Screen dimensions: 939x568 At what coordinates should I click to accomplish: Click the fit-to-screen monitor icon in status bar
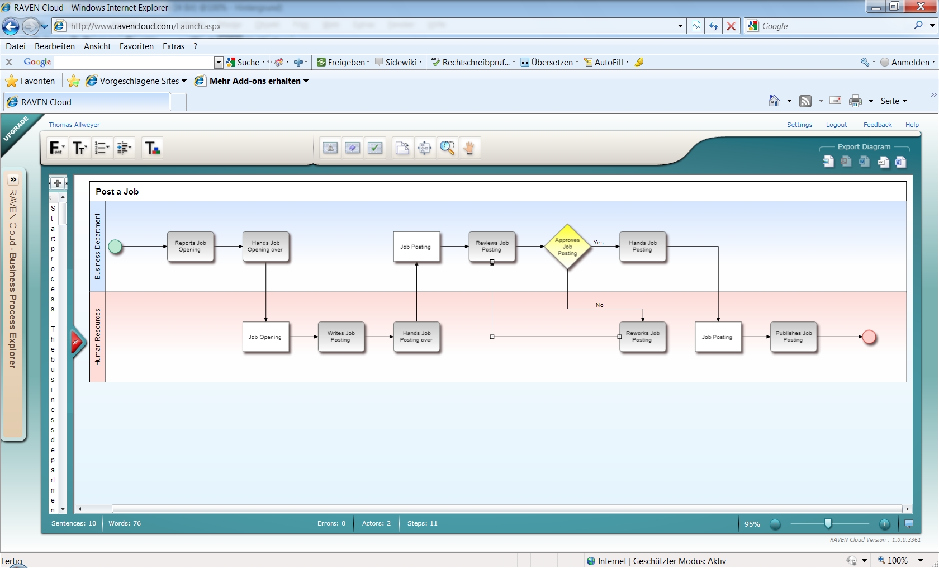pos(909,524)
